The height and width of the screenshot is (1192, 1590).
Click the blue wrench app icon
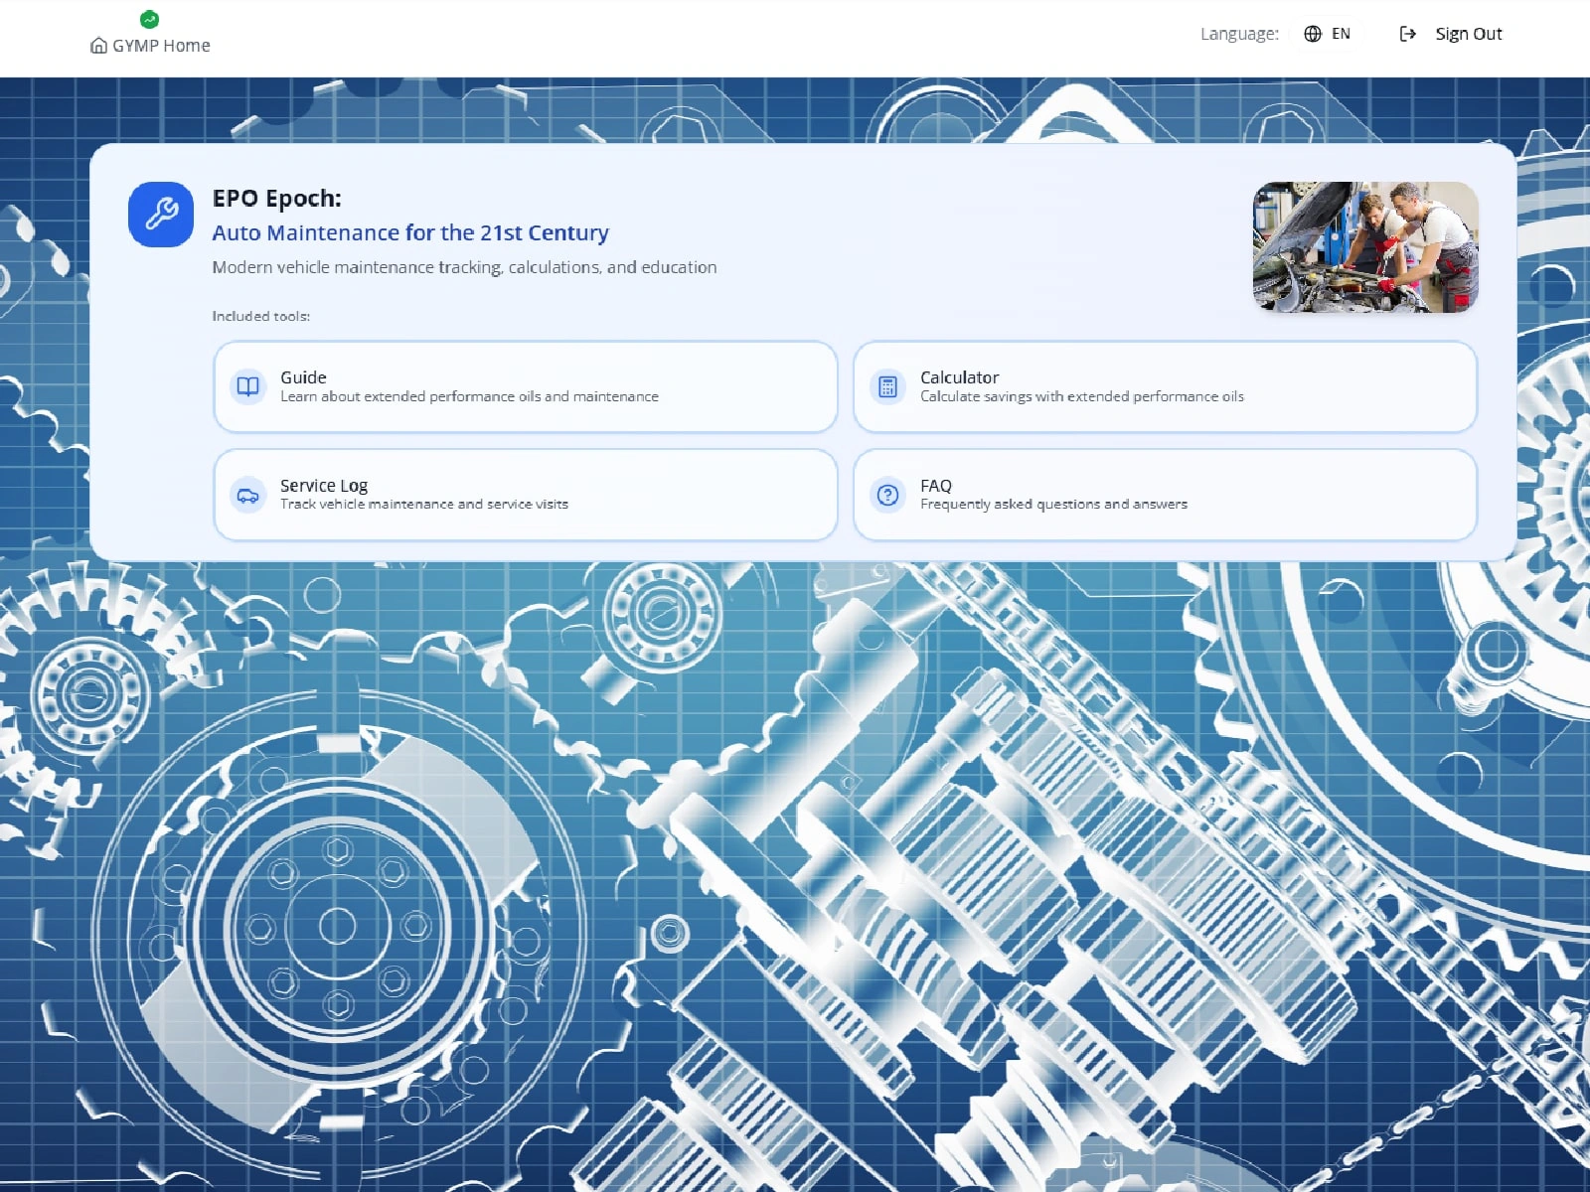coord(161,214)
